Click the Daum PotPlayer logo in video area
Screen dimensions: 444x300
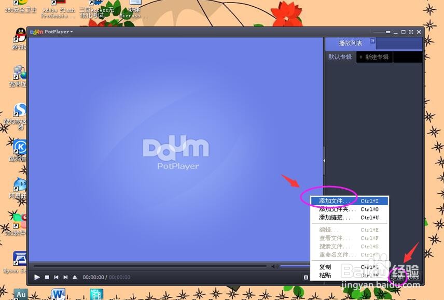(176, 153)
